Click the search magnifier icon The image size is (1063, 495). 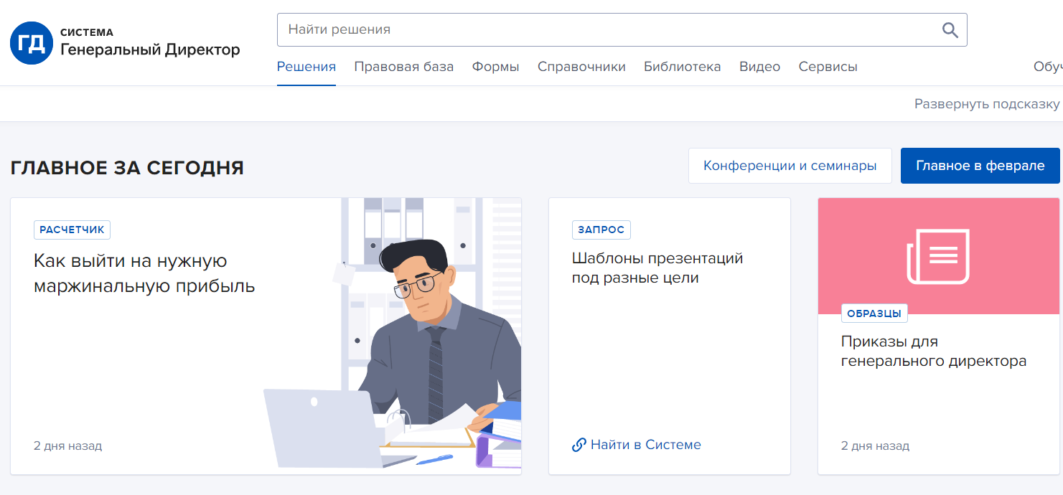[950, 30]
